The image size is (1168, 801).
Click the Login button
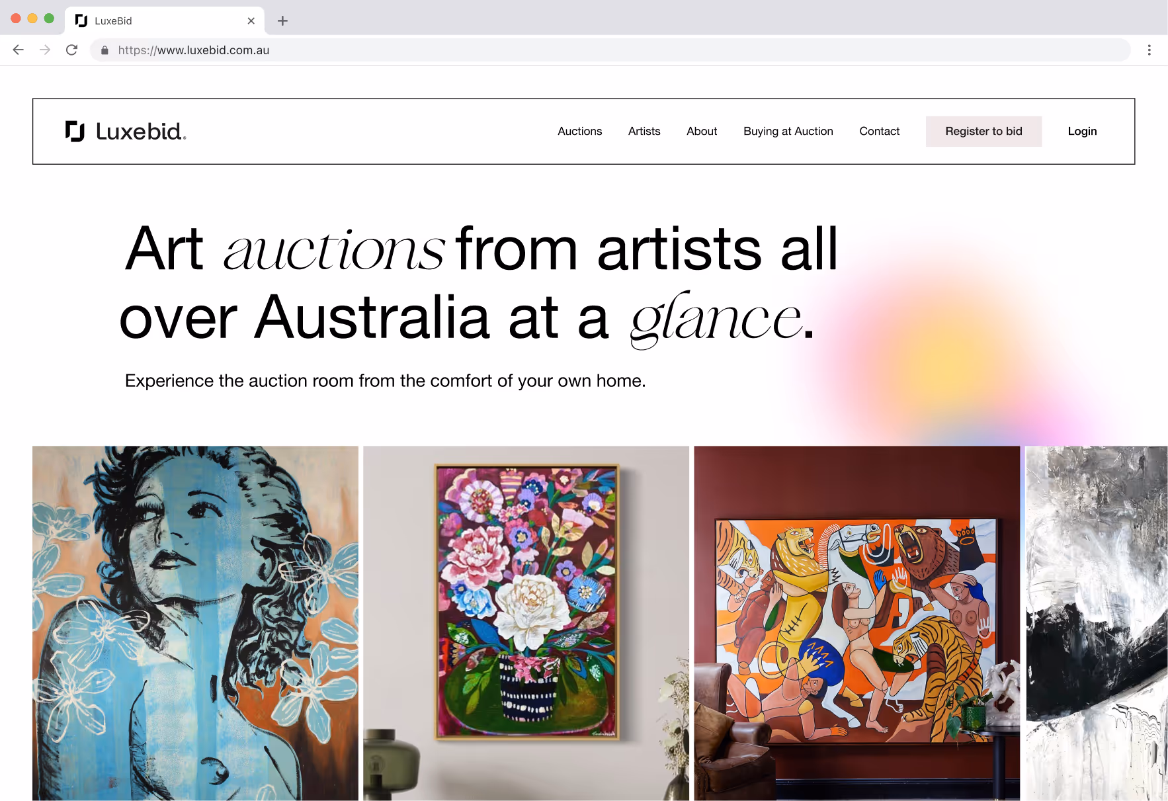pos(1082,131)
